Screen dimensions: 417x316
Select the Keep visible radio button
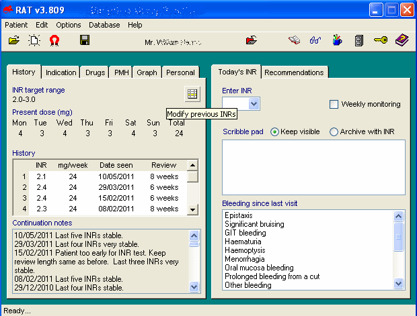pos(274,132)
